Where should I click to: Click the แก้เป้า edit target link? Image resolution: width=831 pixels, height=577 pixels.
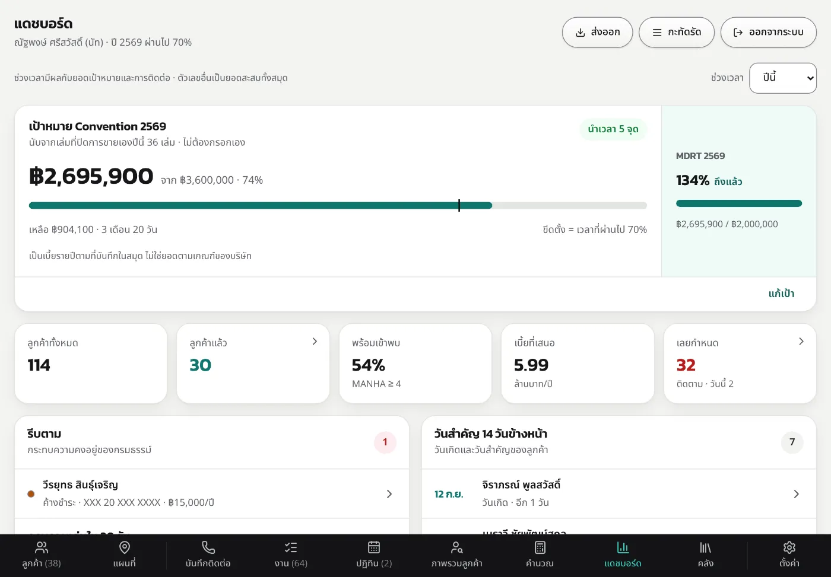point(781,294)
